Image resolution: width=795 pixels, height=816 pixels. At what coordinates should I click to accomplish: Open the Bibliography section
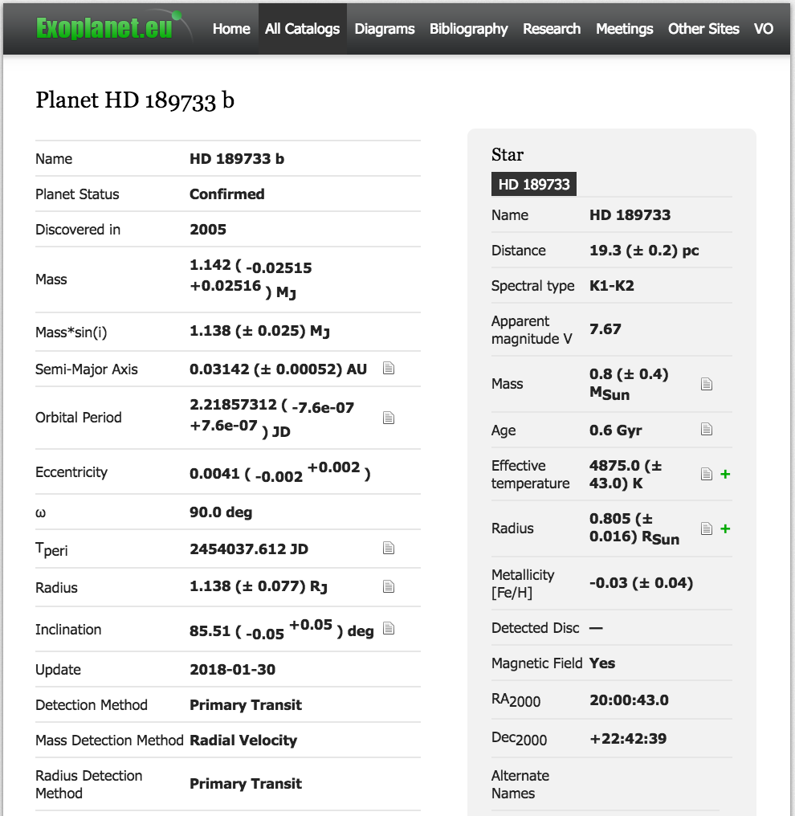point(468,29)
